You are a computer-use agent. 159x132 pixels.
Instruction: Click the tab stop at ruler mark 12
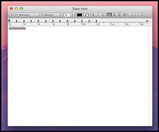pos(96,21)
